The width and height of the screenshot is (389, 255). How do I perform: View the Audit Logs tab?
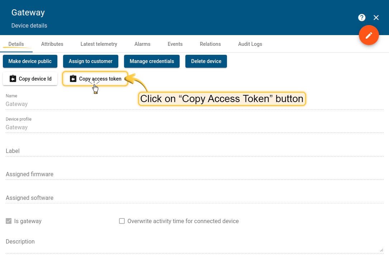(x=250, y=44)
